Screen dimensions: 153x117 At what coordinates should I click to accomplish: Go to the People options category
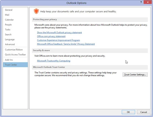(x=8, y=25)
